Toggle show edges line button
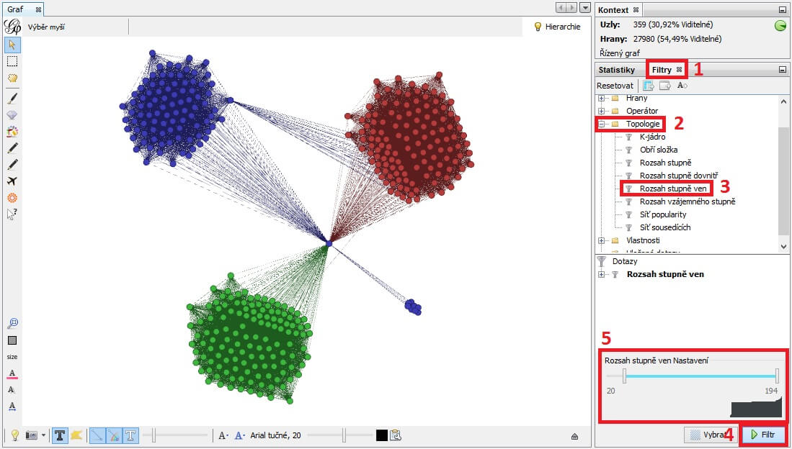The image size is (792, 449). [x=97, y=435]
